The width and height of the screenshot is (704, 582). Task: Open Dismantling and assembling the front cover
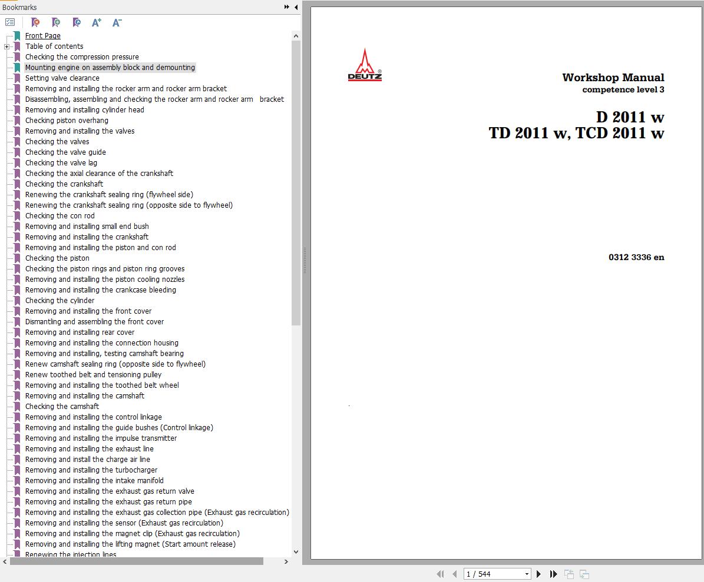click(94, 321)
